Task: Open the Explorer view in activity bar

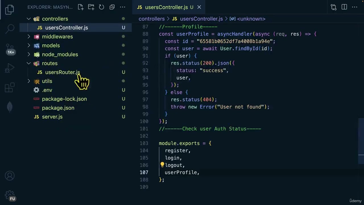Action: pos(9,9)
